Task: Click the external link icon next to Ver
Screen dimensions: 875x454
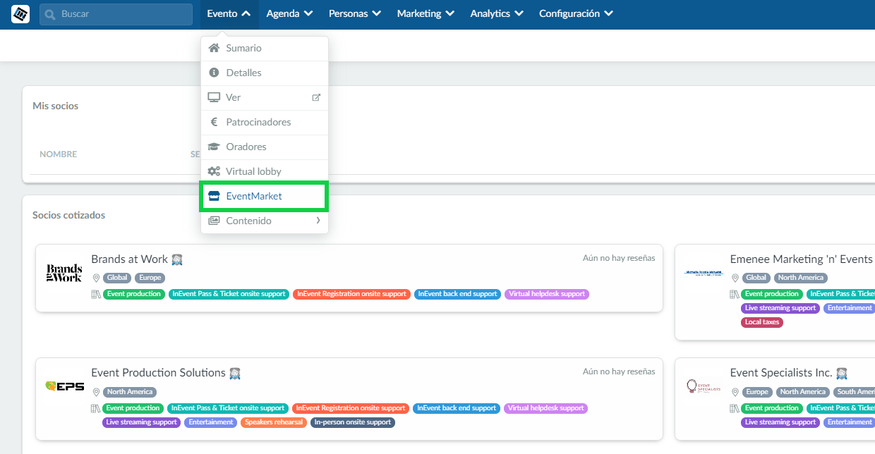Action: click(316, 98)
